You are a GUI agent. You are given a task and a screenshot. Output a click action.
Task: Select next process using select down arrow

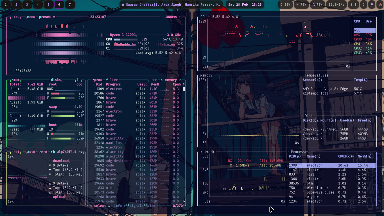click(x=109, y=206)
